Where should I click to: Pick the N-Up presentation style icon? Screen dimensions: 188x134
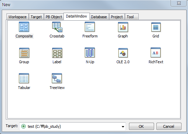coord(90,53)
